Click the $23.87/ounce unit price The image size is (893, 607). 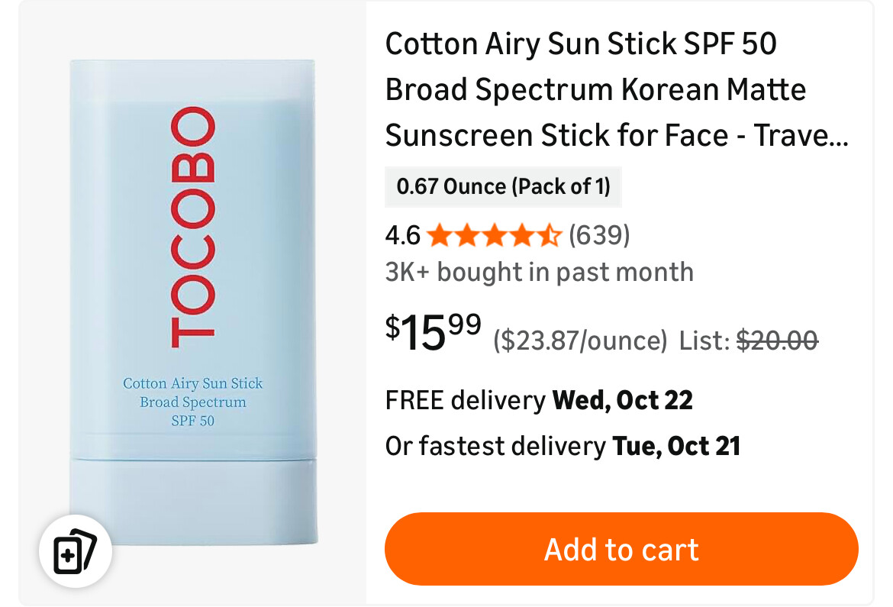click(x=580, y=340)
